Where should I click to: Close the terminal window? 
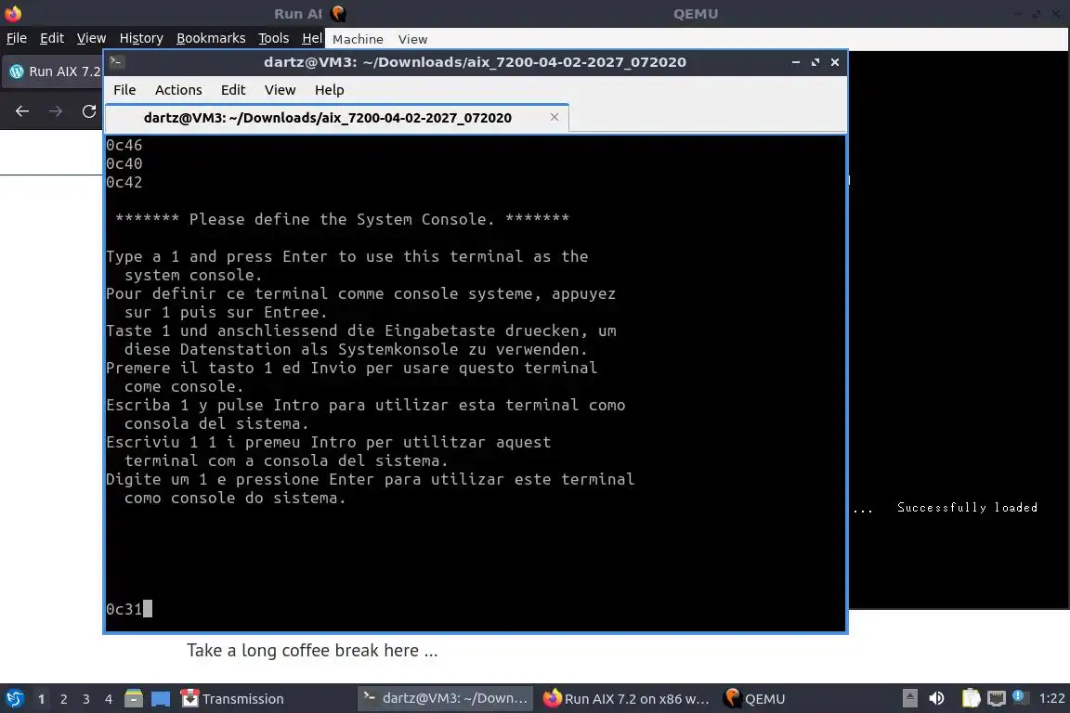835,62
